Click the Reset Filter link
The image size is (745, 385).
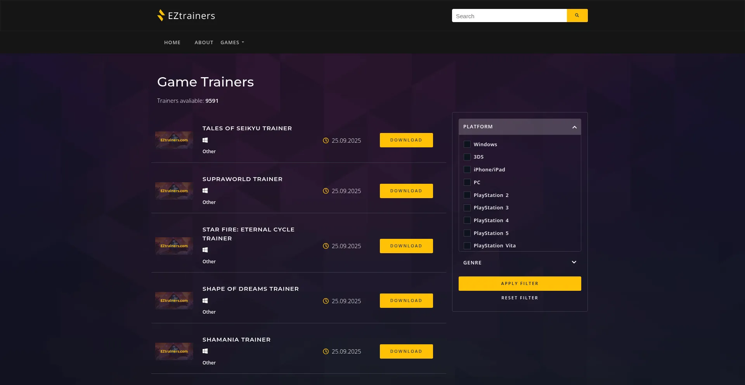coord(520,298)
